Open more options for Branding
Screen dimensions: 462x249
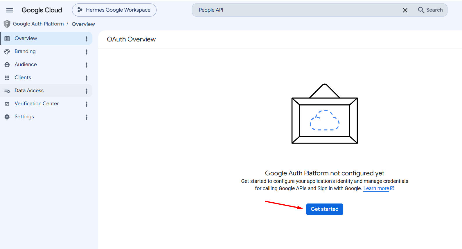87,52
